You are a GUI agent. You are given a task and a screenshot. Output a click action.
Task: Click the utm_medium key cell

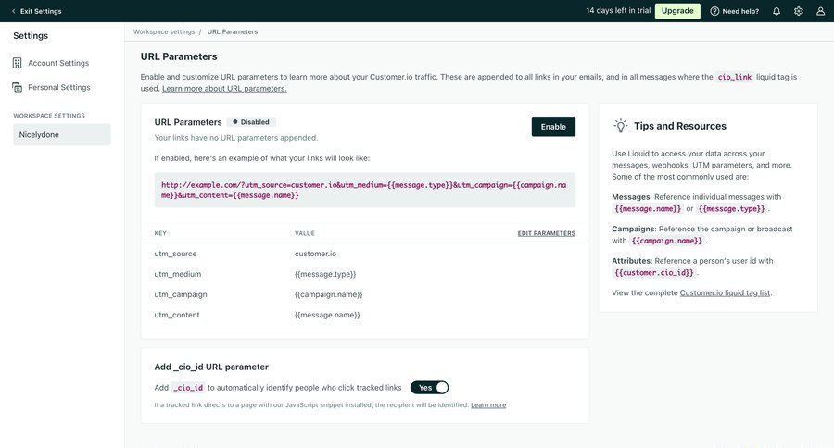click(178, 274)
